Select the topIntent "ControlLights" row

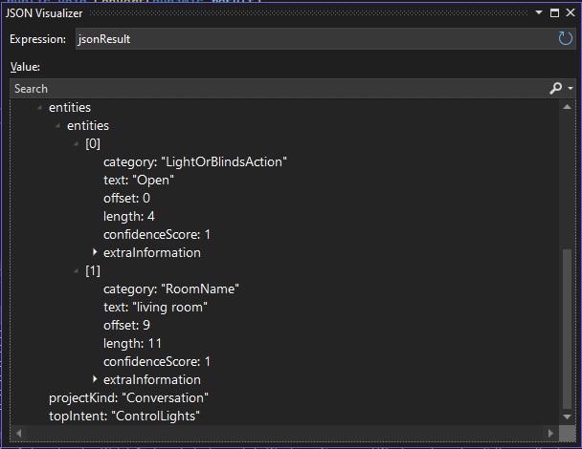pyautogui.click(x=124, y=417)
